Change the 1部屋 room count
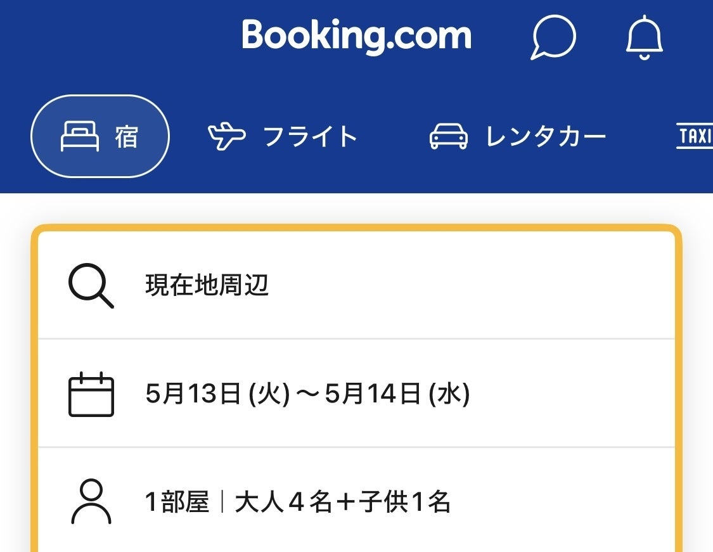This screenshot has height=552, width=713. pos(177,503)
